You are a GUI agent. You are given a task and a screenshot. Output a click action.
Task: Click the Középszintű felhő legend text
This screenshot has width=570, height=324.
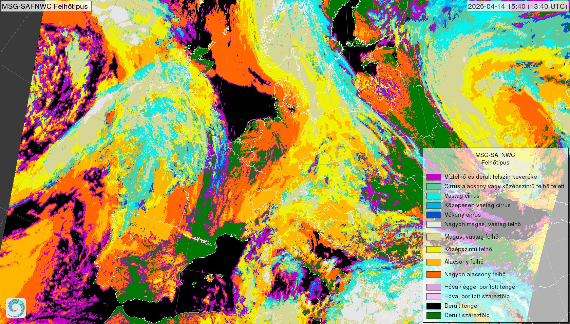tap(468, 249)
